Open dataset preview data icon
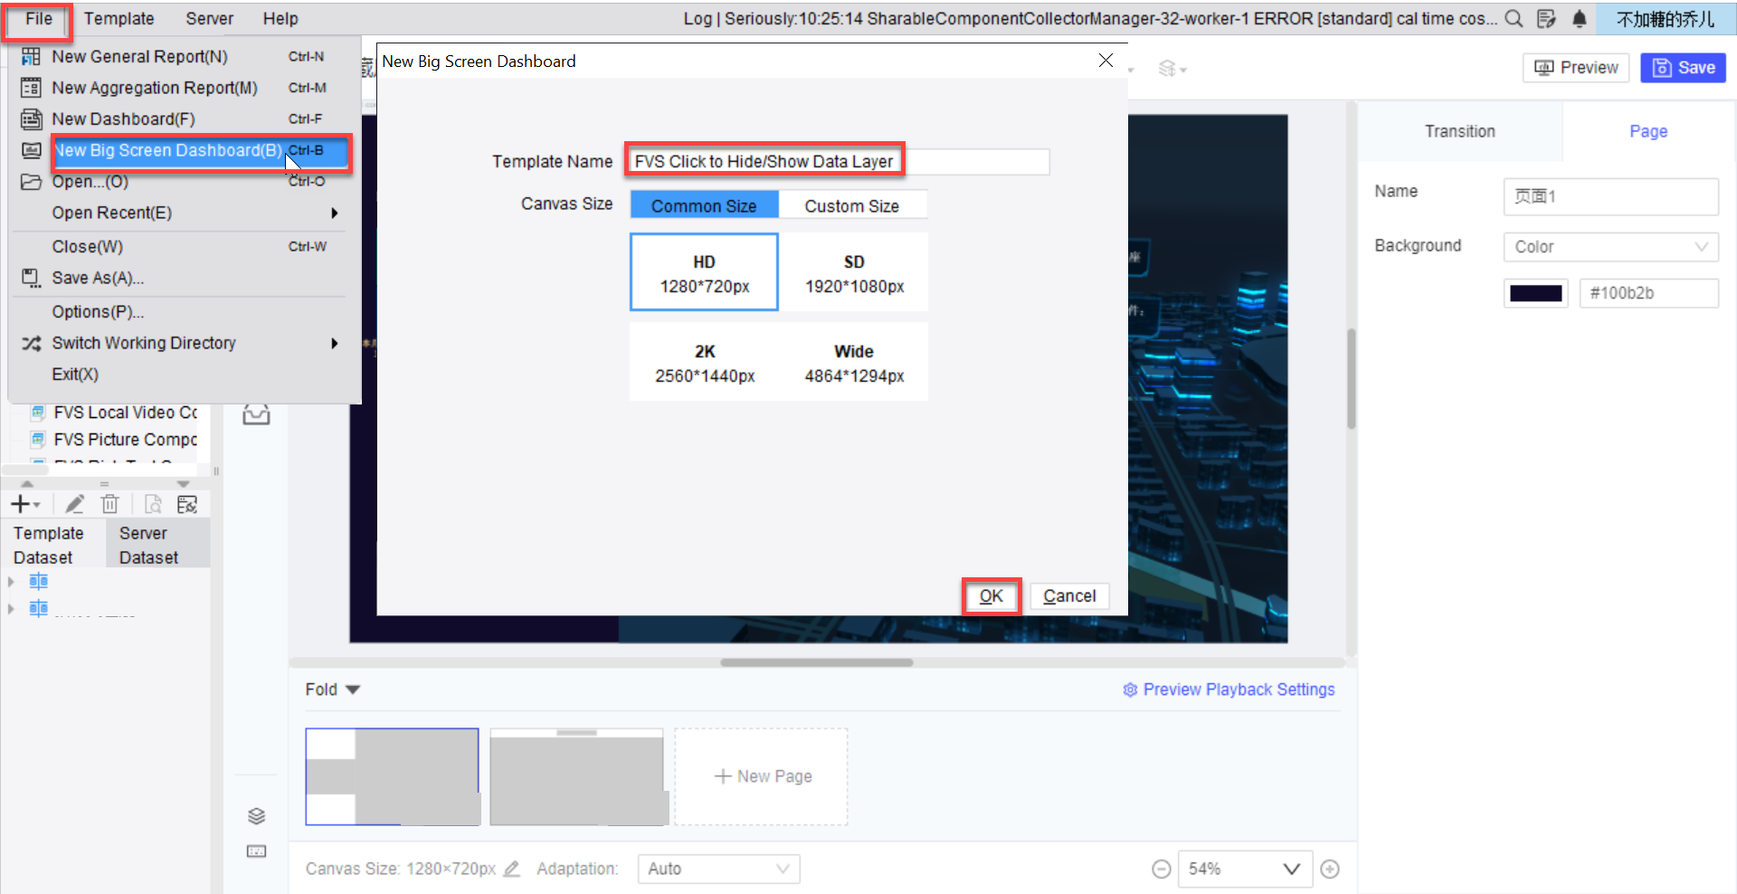The image size is (1737, 894). (152, 504)
